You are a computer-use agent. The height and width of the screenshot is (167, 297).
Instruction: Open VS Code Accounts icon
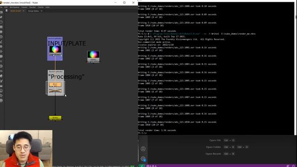click(x=143, y=148)
